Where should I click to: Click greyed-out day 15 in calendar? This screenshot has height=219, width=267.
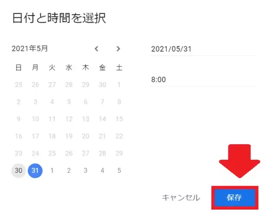pos(119,119)
